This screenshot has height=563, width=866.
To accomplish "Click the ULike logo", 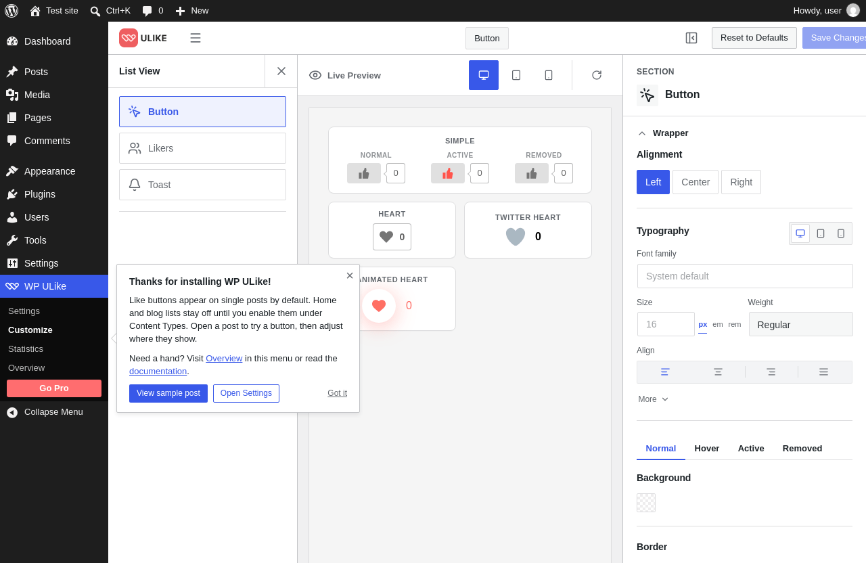I will coord(143,38).
